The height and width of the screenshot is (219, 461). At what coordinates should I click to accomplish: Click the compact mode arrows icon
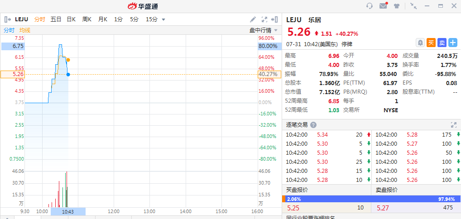pos(413,6)
